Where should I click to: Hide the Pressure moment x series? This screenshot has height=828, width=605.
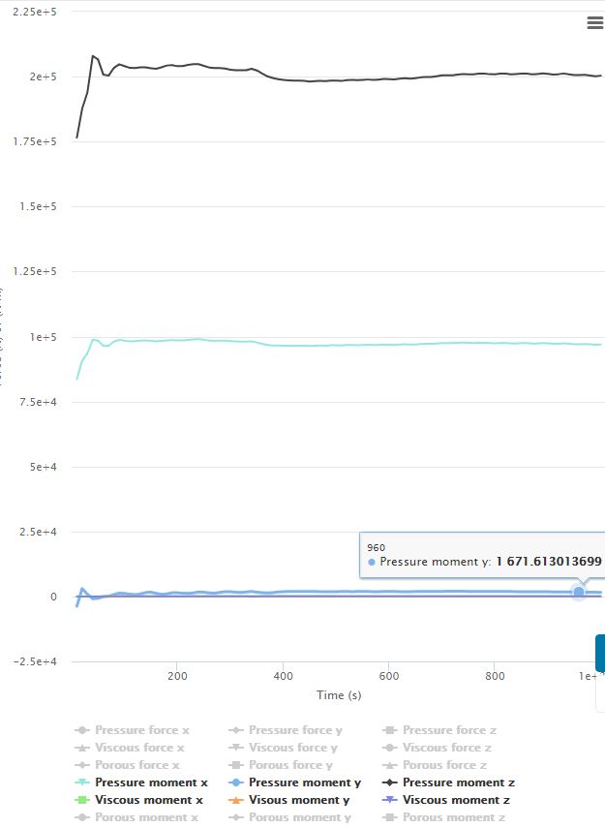point(151,782)
